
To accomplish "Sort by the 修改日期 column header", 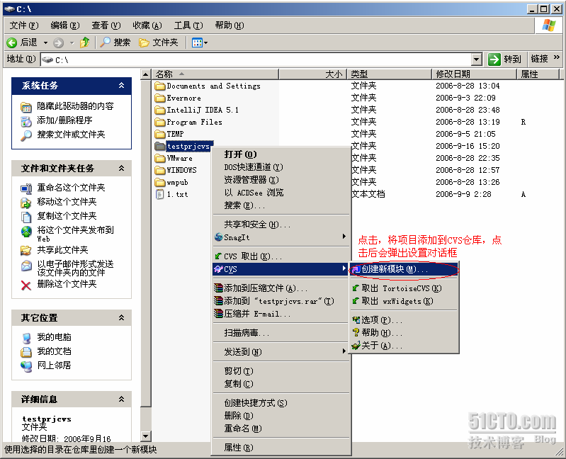I will (x=474, y=74).
